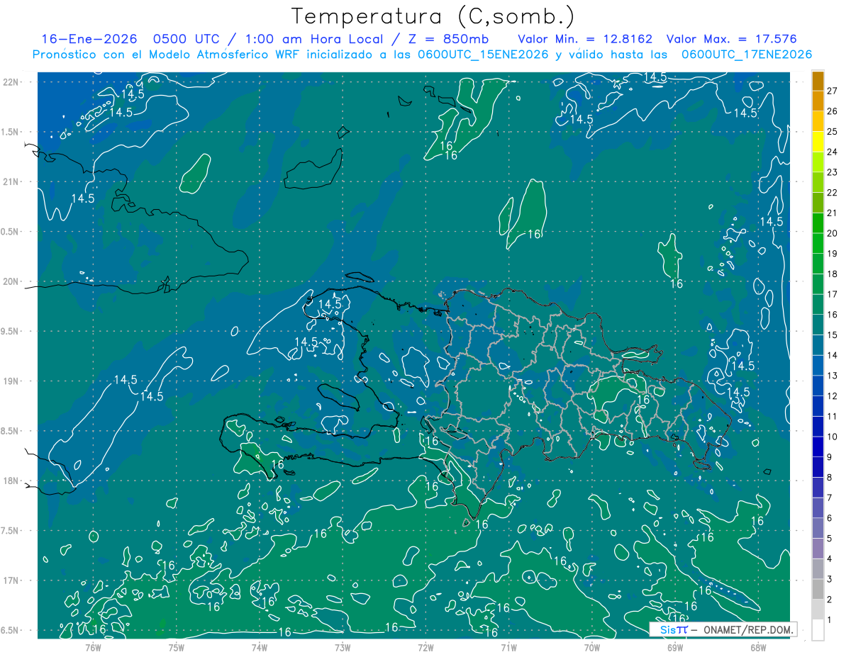
Task: Click legend value '6' on color bar
Action: click(829, 518)
